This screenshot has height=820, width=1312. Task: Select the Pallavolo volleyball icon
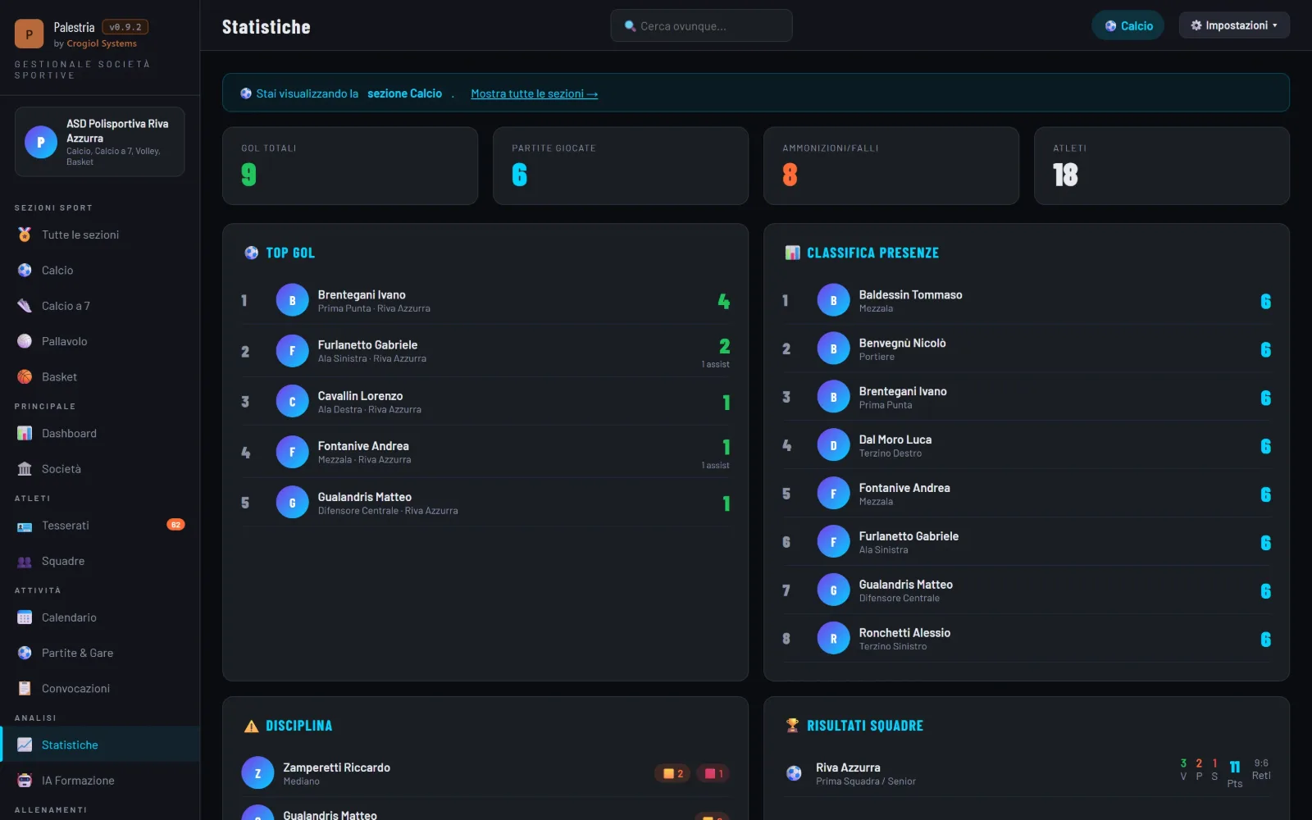click(25, 341)
